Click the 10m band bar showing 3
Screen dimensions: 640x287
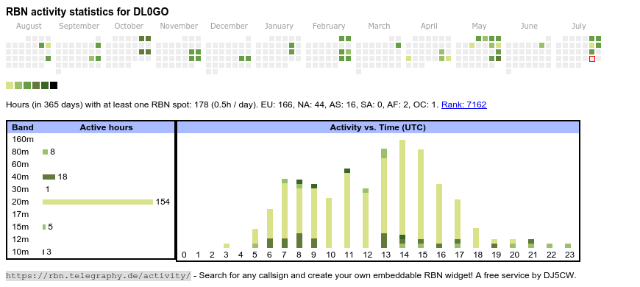tap(43, 252)
